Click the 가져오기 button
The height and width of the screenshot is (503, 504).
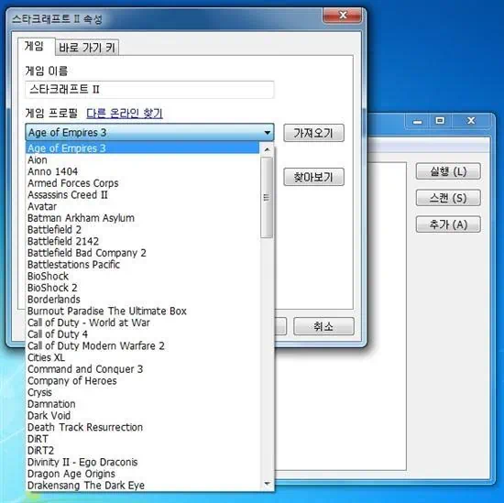coord(313,133)
